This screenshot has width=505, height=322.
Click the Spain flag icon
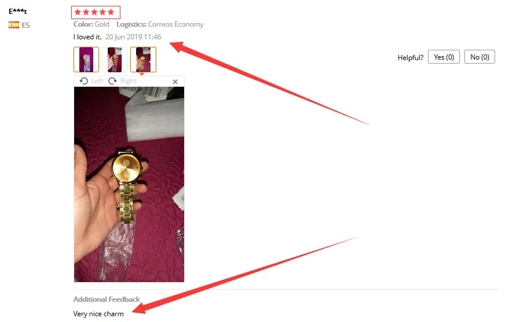(14, 25)
